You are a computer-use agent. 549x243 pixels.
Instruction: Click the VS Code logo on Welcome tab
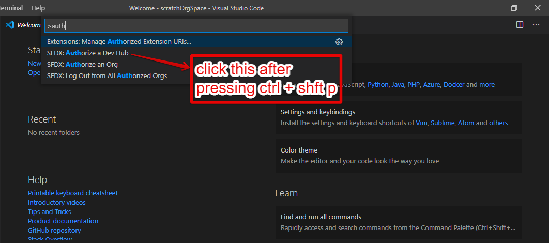pos(10,25)
